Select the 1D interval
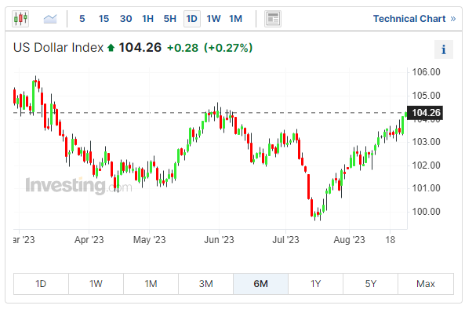This screenshot has height=309, width=465. coord(192,19)
